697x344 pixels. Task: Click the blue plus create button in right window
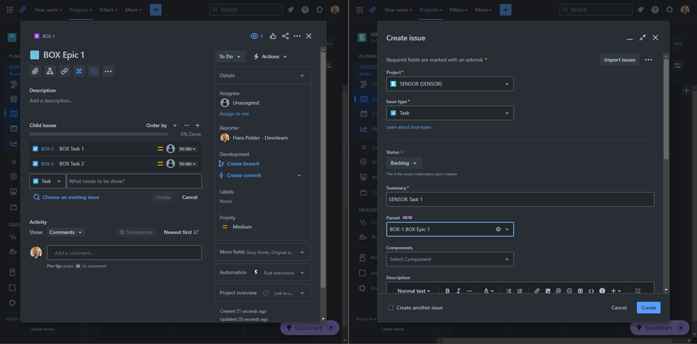click(505, 10)
